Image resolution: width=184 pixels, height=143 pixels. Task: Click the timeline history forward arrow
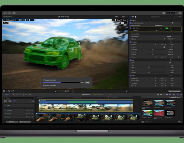point(111,94)
